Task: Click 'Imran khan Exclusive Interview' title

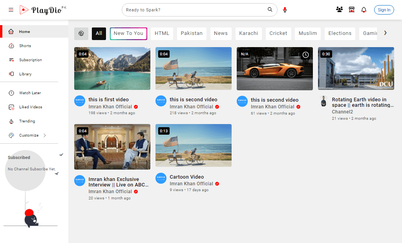Action: pos(119,182)
